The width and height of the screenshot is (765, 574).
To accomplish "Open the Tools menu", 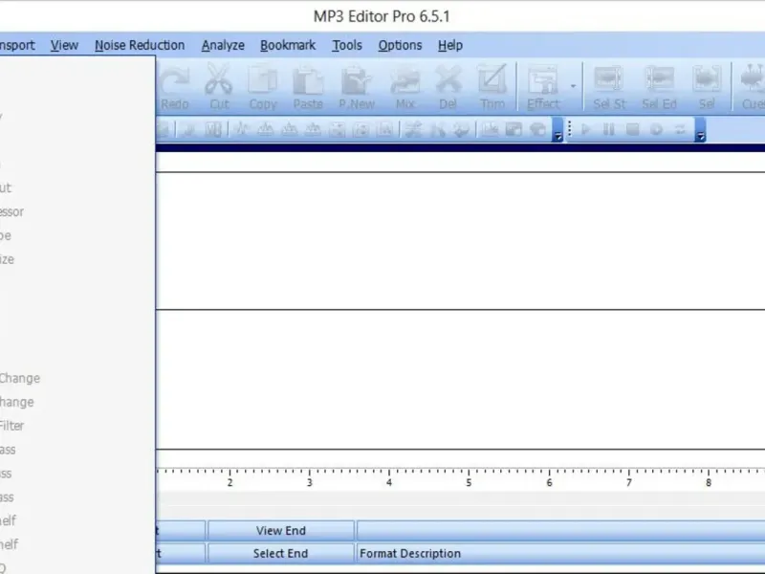I will point(347,45).
